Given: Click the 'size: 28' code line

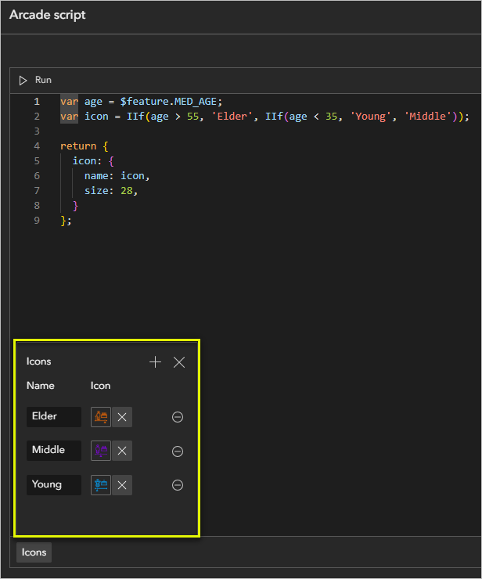Looking at the screenshot, I should [x=111, y=191].
